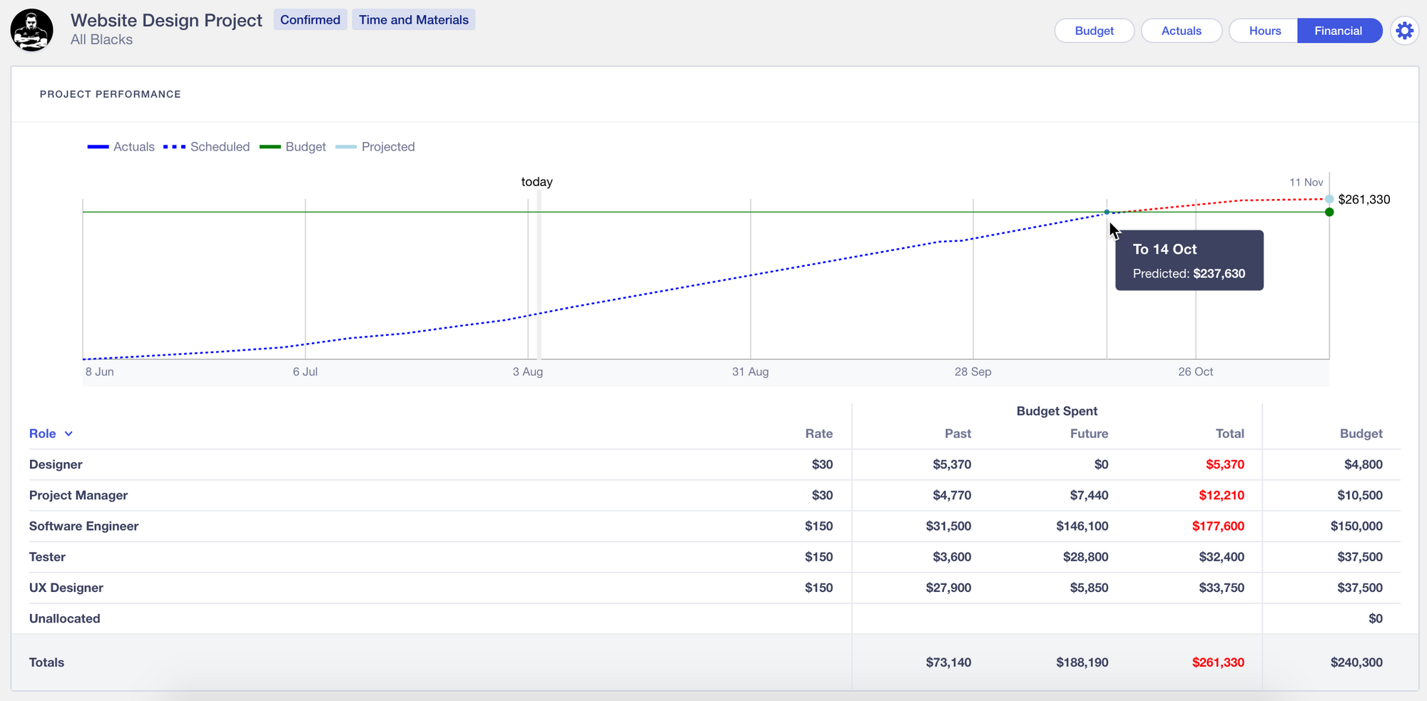Screen dimensions: 1427x701
Task: Click the Actuals legend color line
Action: (x=97, y=146)
